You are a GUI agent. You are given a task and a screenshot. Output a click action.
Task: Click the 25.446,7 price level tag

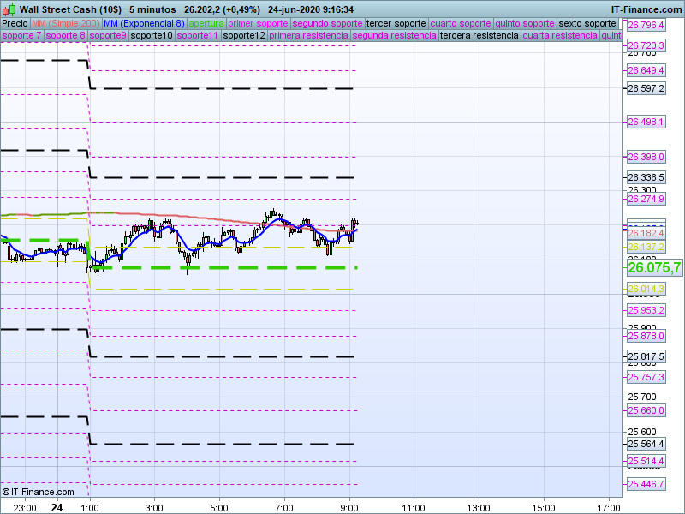646,485
